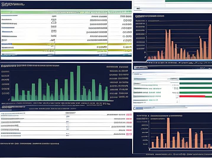Screen dimensions: 212x158
Task: Select the blue highlighted cell in top-left table
Action: tap(6, 44)
